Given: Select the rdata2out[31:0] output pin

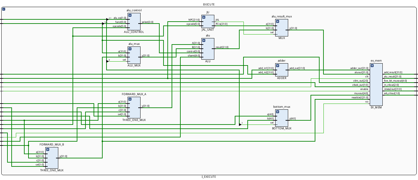Looking at the screenshot, I should coord(393,89).
